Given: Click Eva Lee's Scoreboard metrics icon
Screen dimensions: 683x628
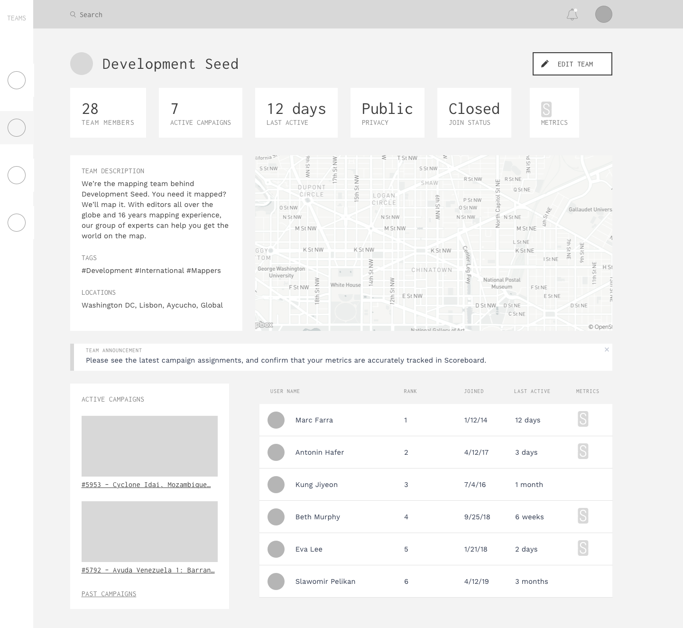Looking at the screenshot, I should click(583, 549).
